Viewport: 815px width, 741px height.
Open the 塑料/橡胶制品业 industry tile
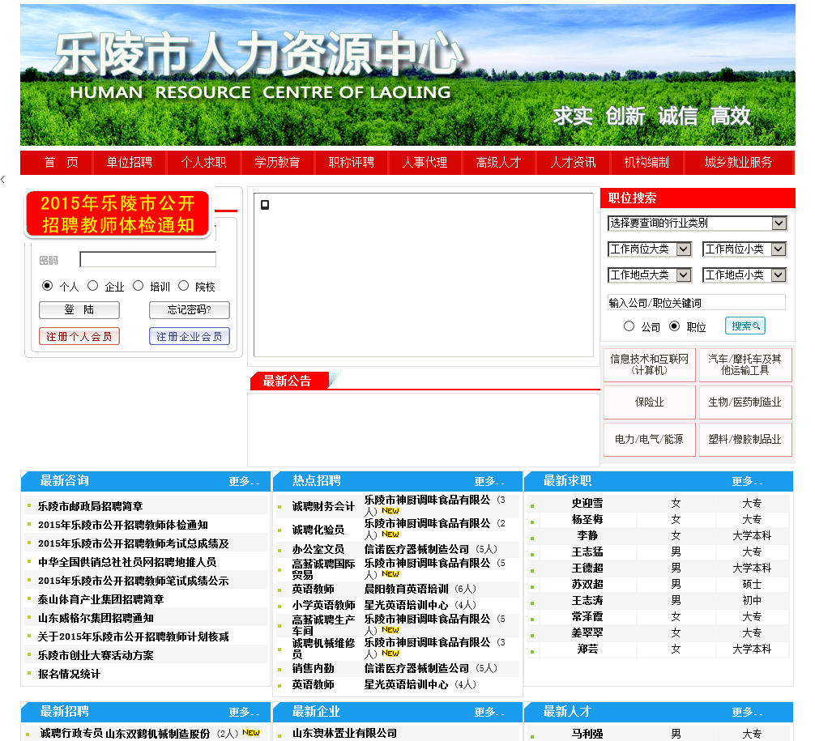(745, 440)
